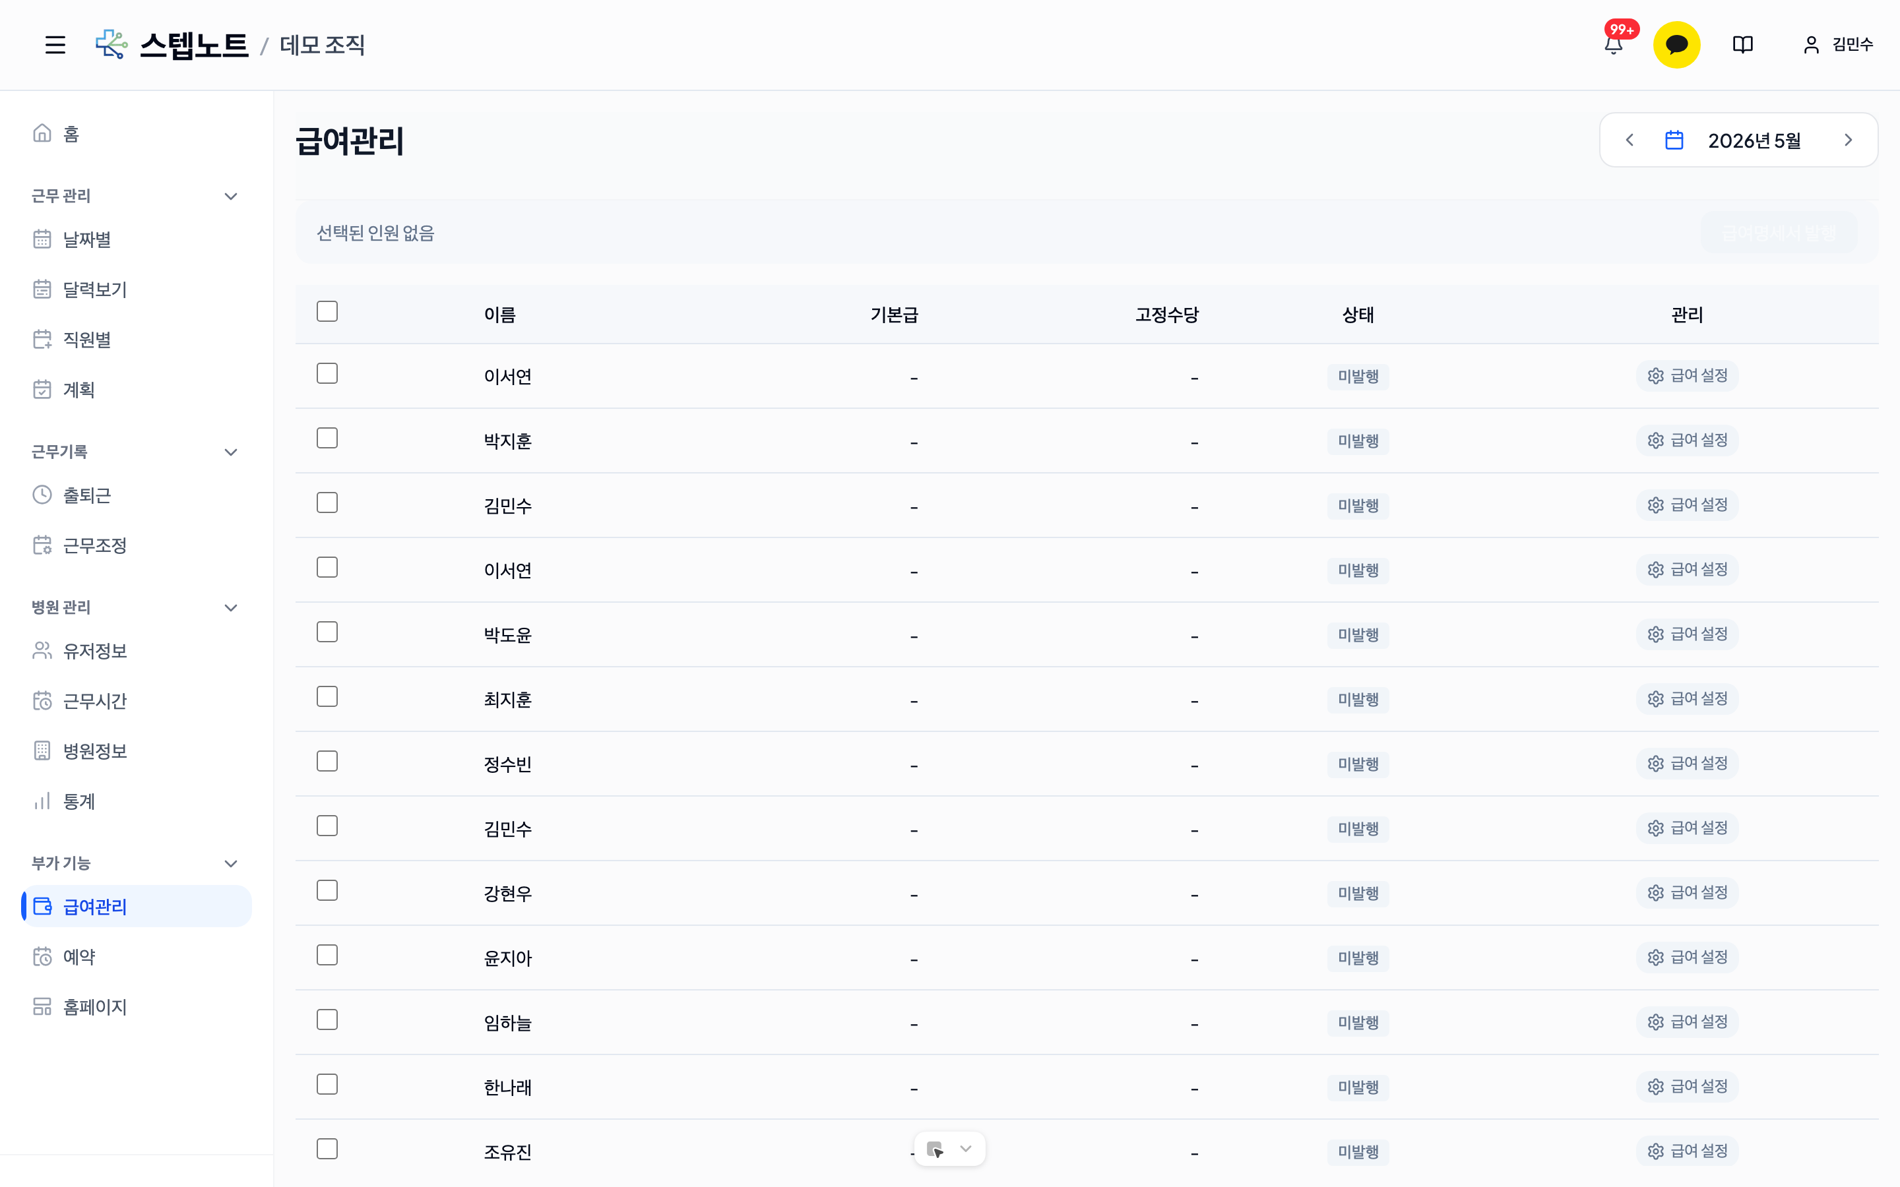Click the 홈 sidebar icon
The image size is (1900, 1187).
(42, 133)
